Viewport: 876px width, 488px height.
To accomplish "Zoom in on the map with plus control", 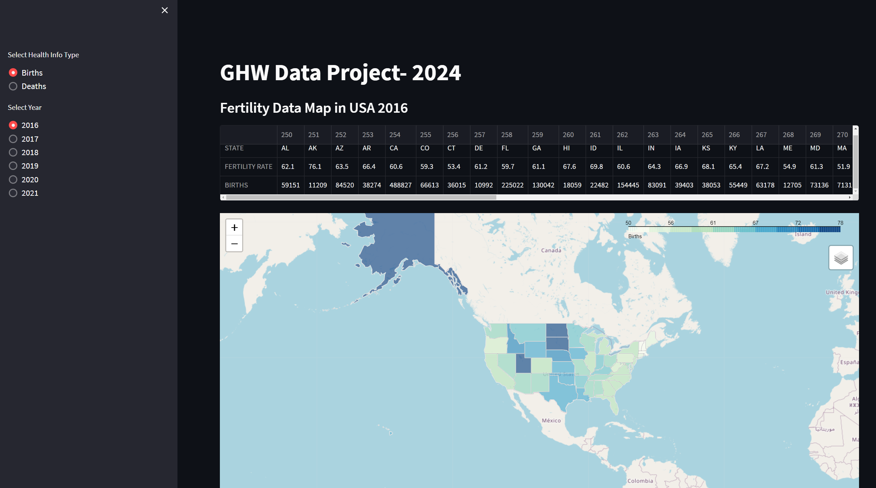I will 234,228.
